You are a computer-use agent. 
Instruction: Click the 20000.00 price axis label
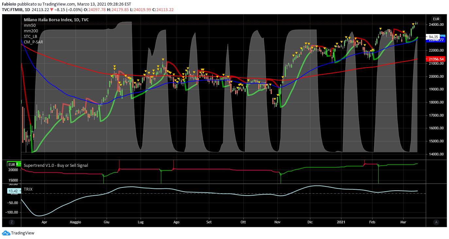pyautogui.click(x=437, y=76)
